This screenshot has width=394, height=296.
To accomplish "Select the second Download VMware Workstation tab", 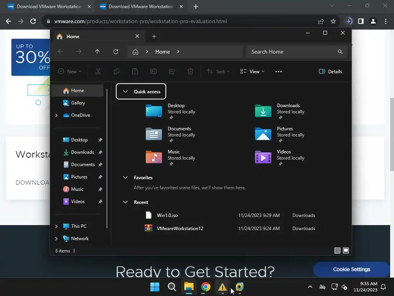I will point(141,7).
